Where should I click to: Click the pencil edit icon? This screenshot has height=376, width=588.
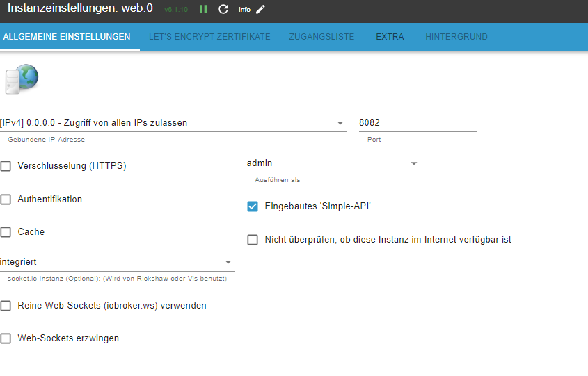pyautogui.click(x=260, y=9)
